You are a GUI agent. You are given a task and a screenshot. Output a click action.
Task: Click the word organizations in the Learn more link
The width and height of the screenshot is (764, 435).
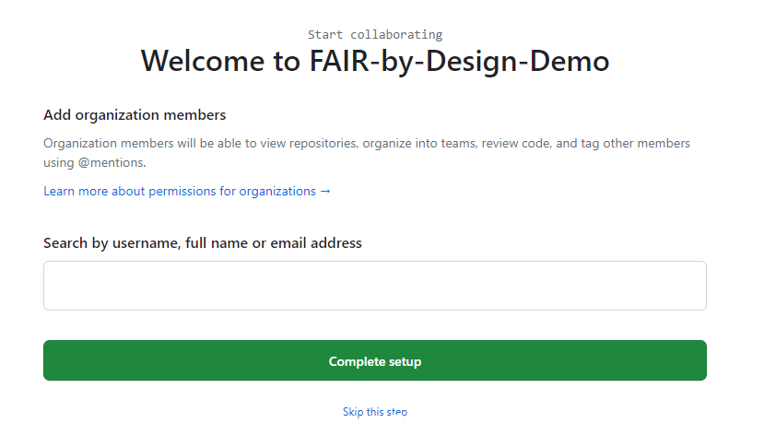coord(277,192)
